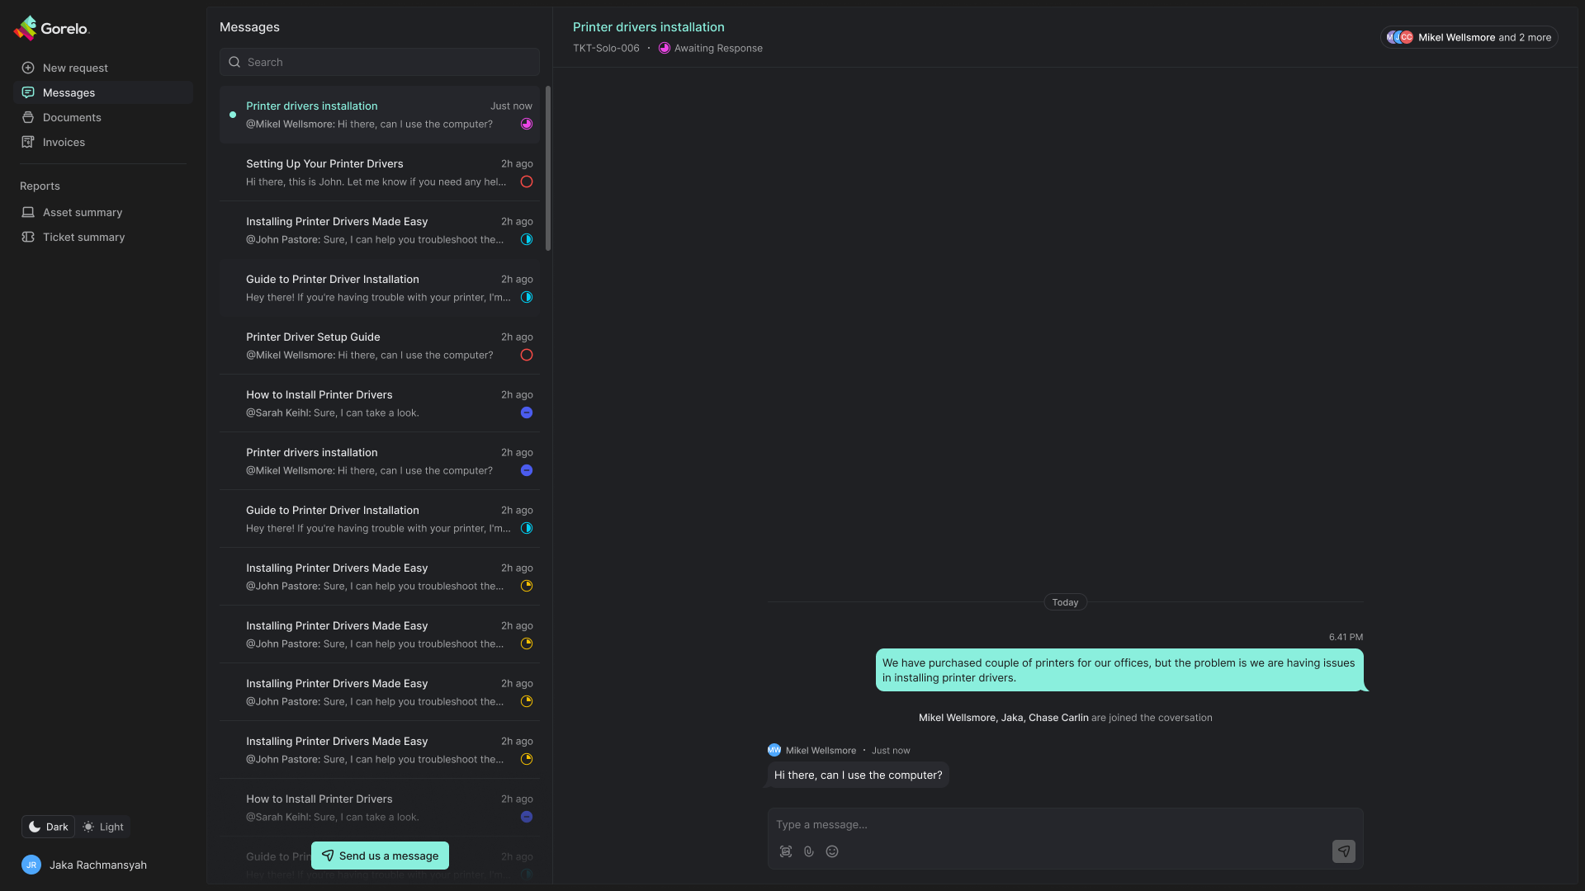Select Messages in the sidebar
This screenshot has height=891, width=1585.
103,92
